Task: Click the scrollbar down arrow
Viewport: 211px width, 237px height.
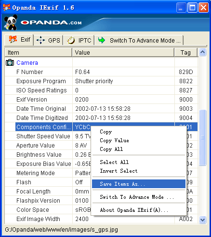Action: coord(202,220)
